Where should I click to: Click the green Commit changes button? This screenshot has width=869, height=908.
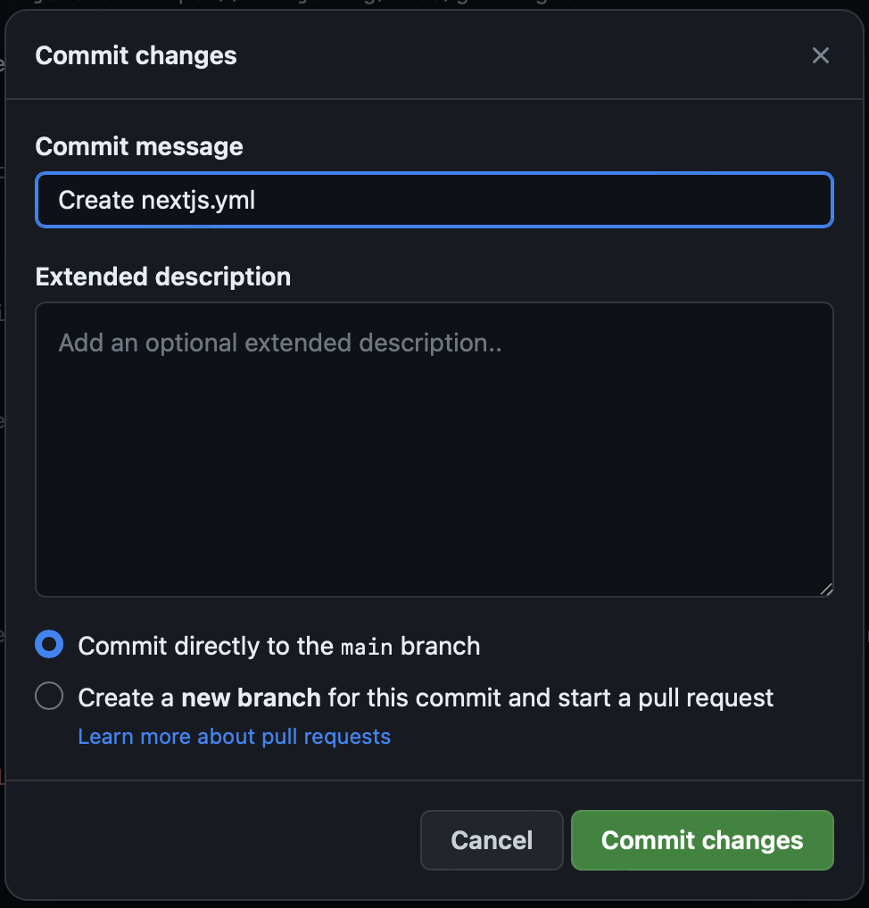[x=702, y=839]
